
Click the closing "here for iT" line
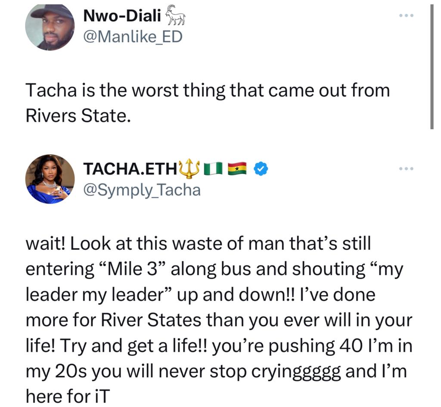68,396
